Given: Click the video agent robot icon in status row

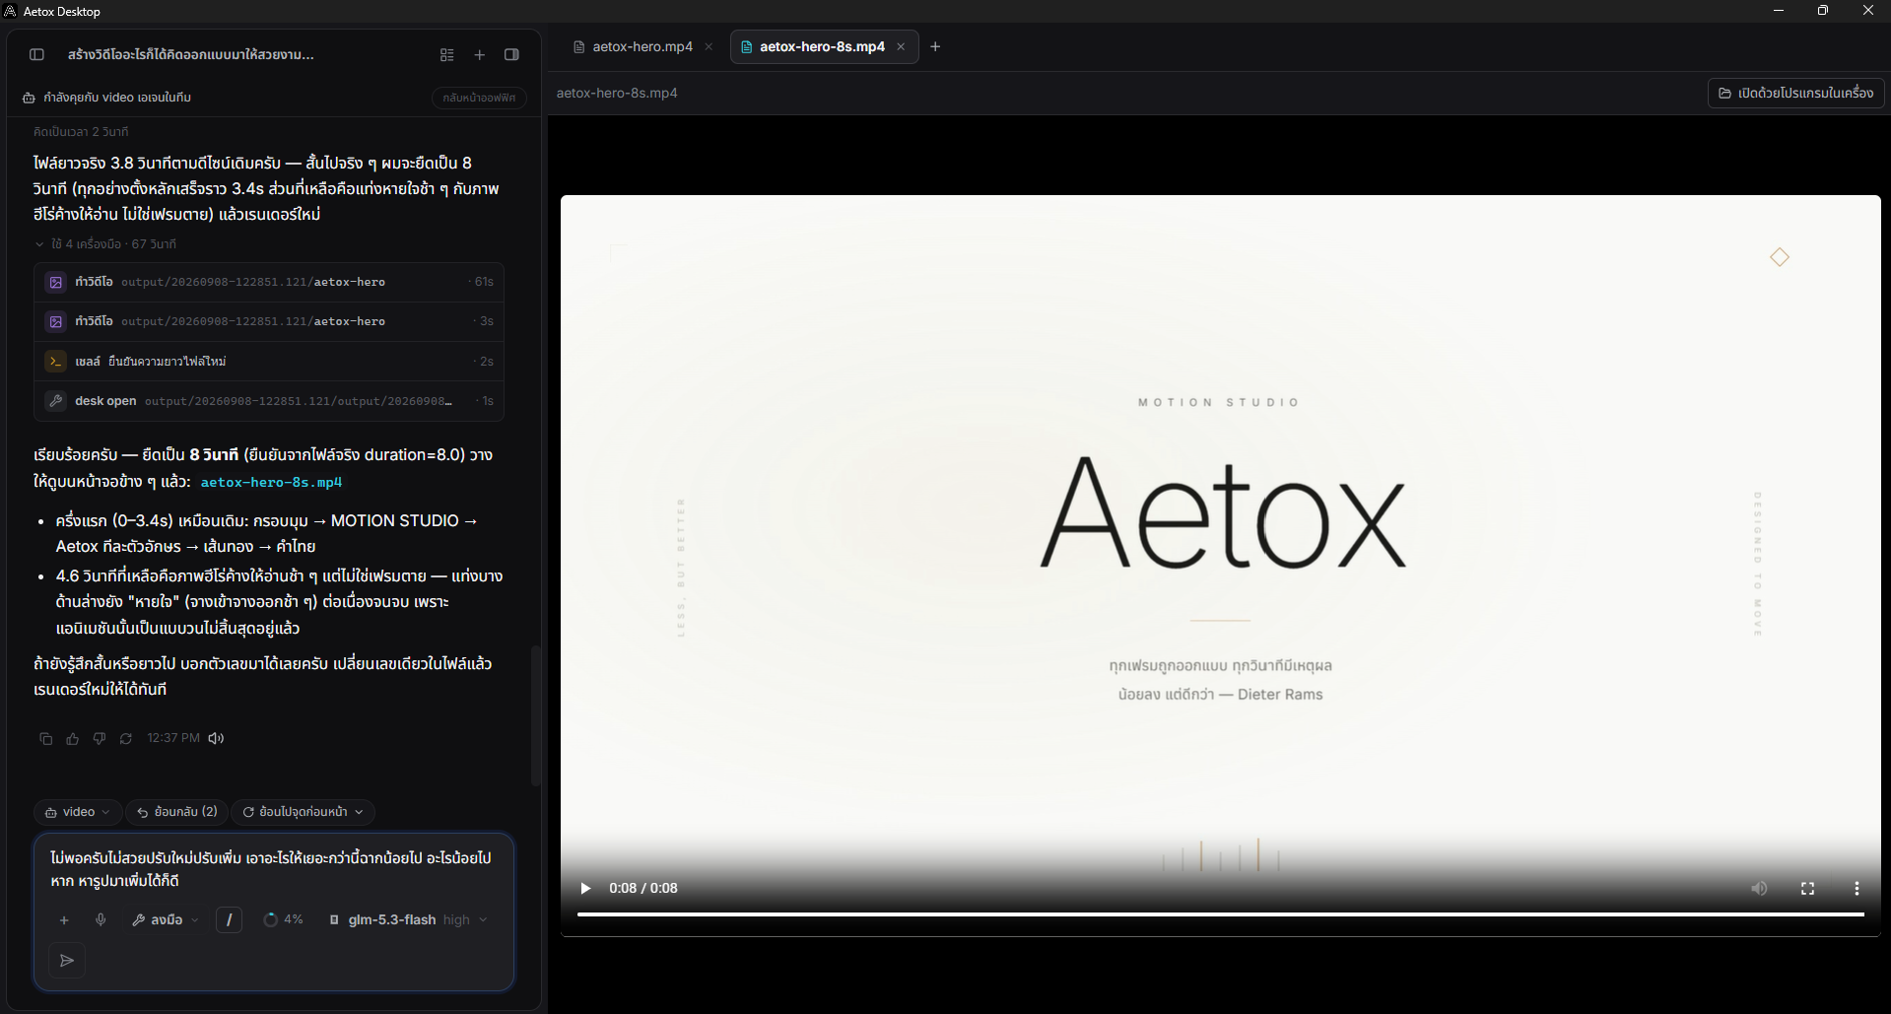Looking at the screenshot, I should click(x=29, y=98).
